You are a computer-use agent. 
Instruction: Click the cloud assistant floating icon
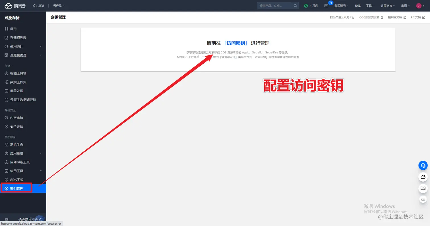(423, 177)
